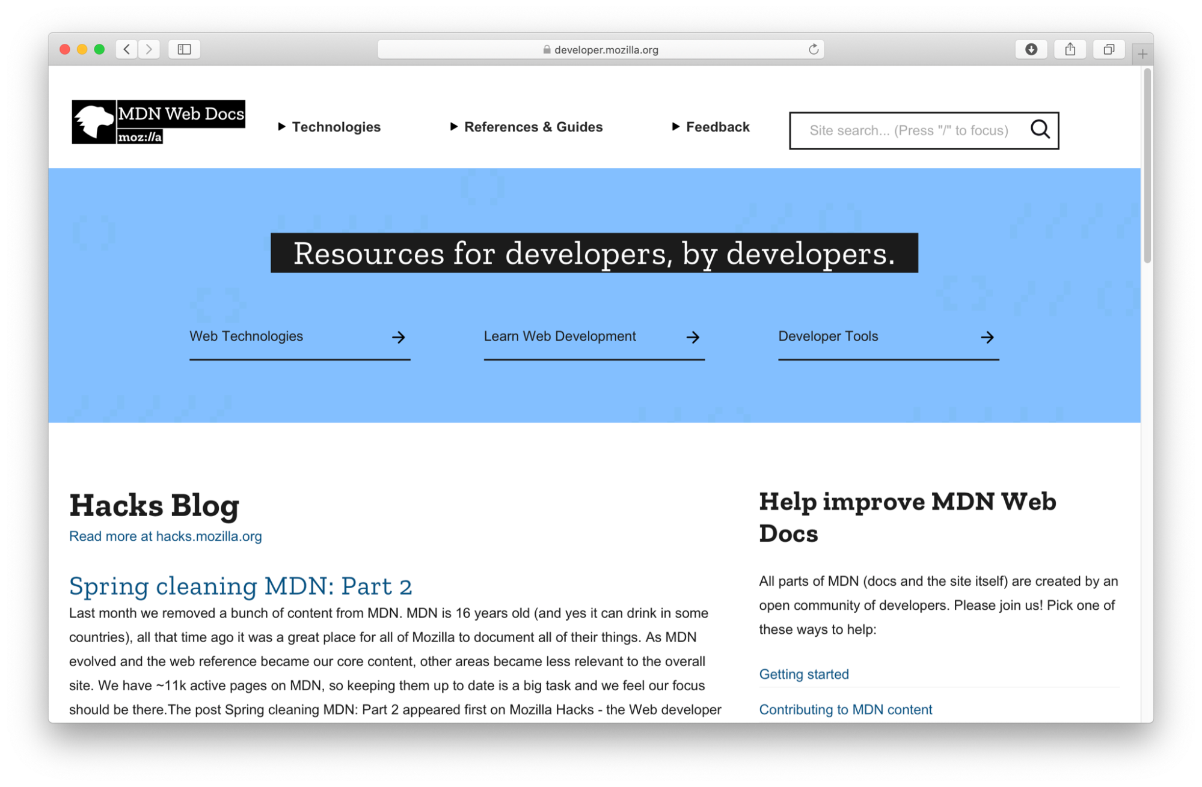The image size is (1202, 787).
Task: Follow Read more at hacks.mozilla.org link
Action: pos(165,536)
